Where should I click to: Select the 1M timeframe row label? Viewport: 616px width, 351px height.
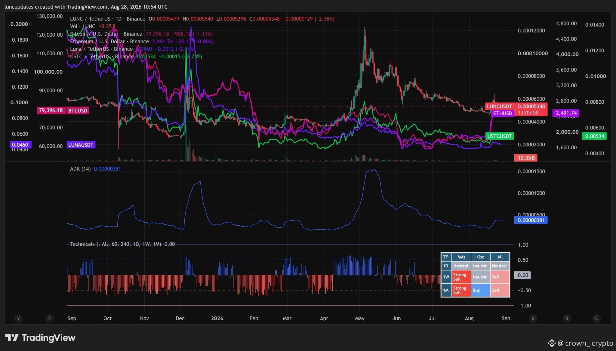[446, 290]
